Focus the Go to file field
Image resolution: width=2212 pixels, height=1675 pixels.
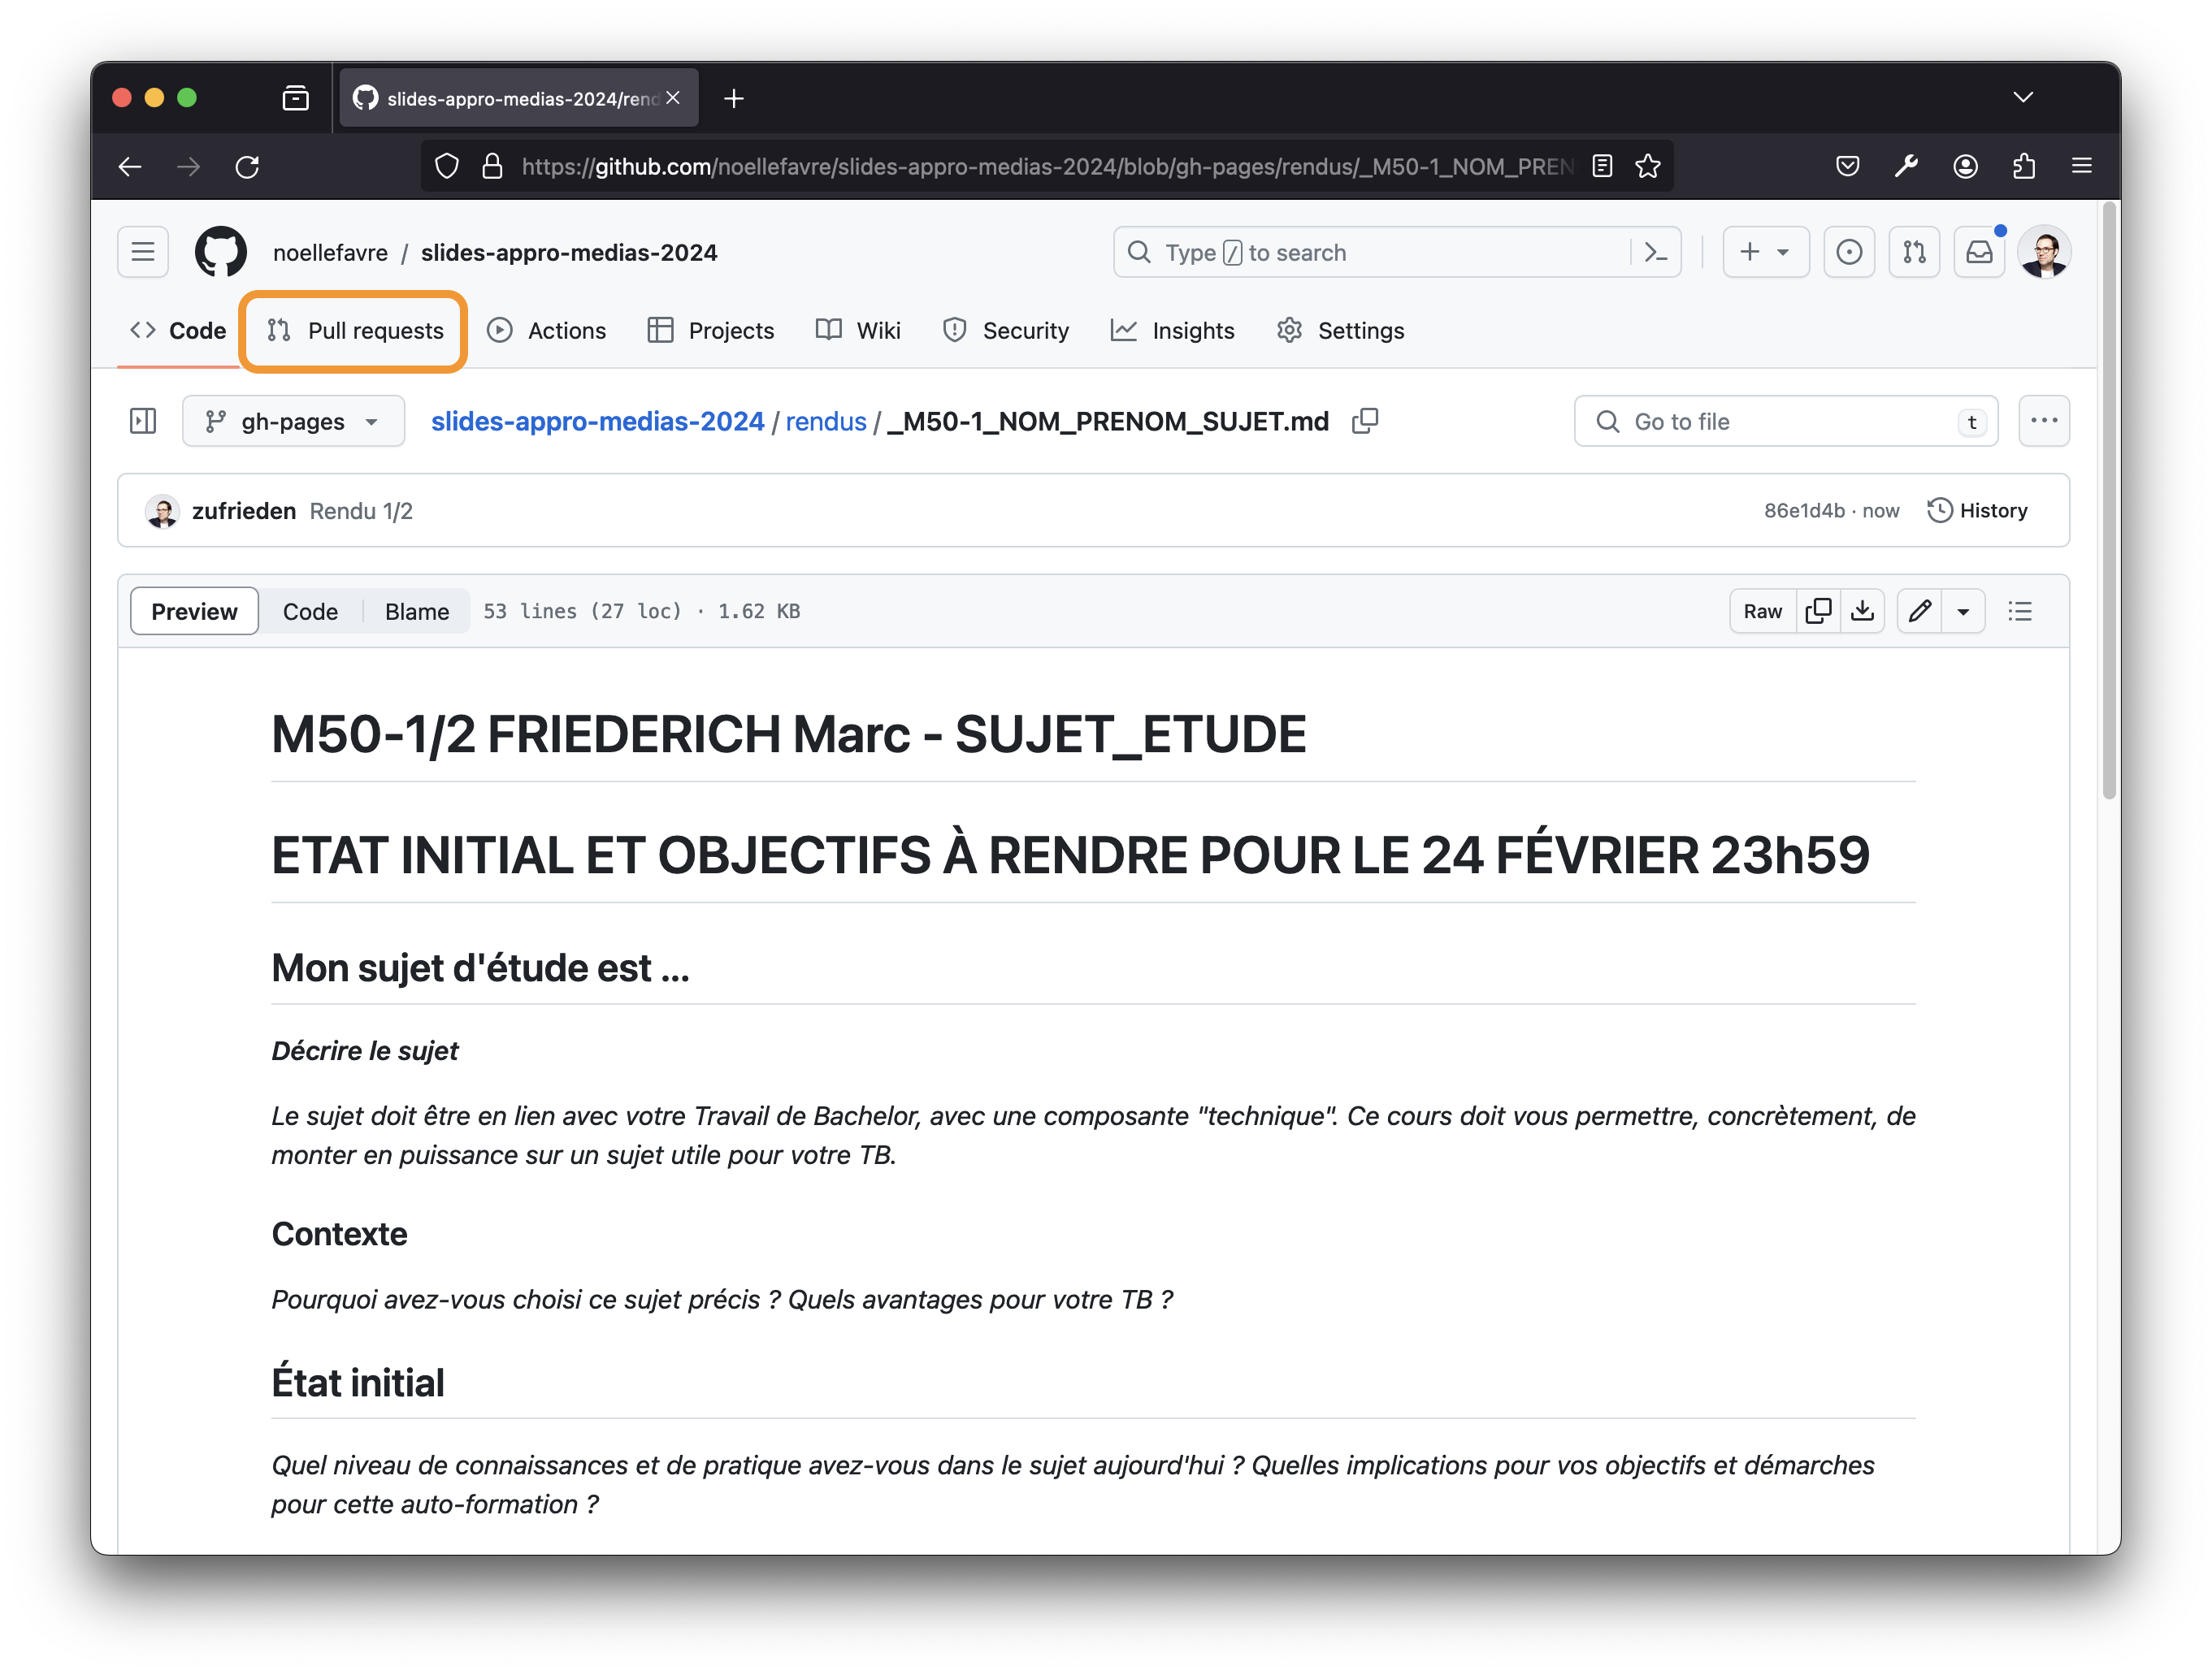point(1785,421)
